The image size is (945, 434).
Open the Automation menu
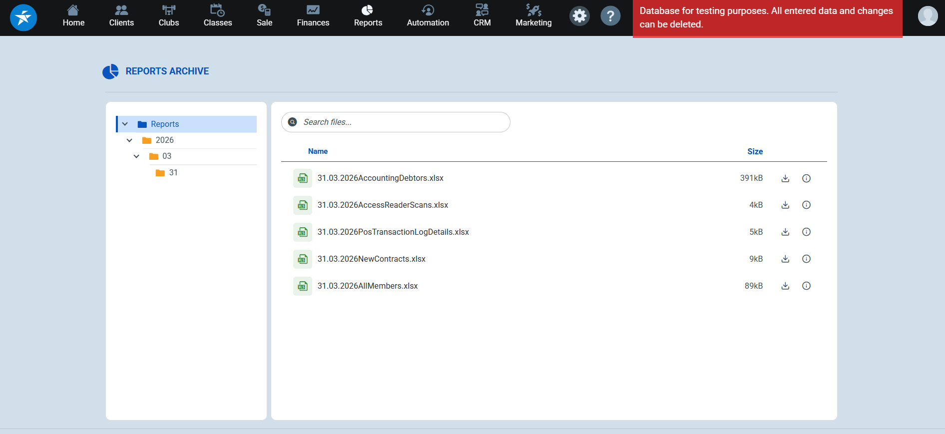click(x=428, y=16)
